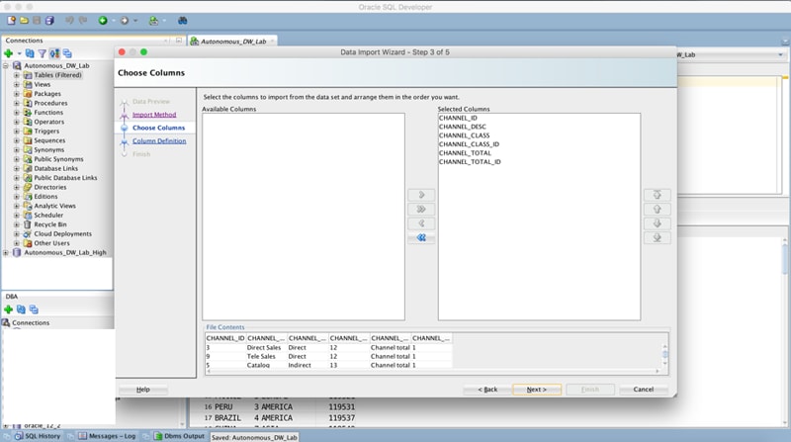Screen dimensions: 791x442
Task: Move selected column down one position
Action: [657, 223]
